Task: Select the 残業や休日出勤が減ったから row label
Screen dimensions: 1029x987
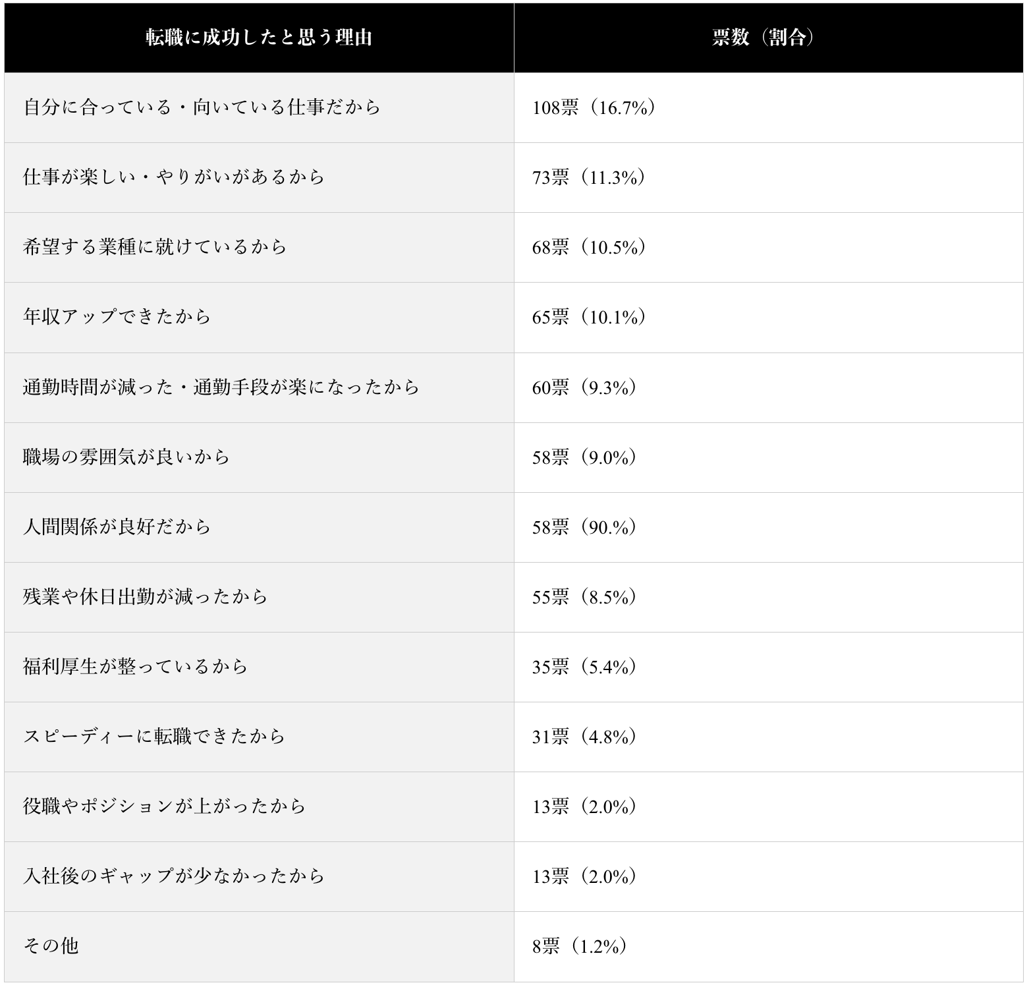Action: tap(146, 596)
